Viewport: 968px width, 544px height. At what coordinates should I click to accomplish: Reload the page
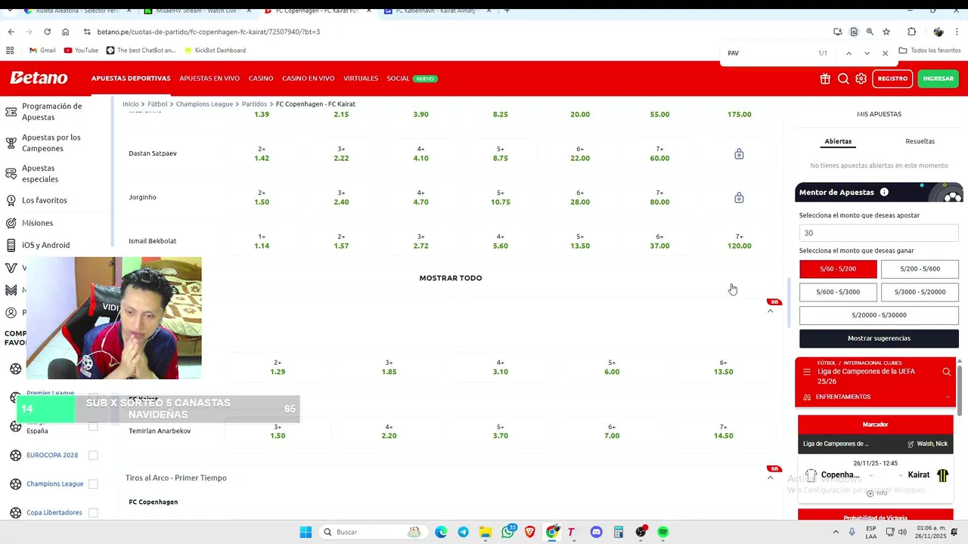47,32
